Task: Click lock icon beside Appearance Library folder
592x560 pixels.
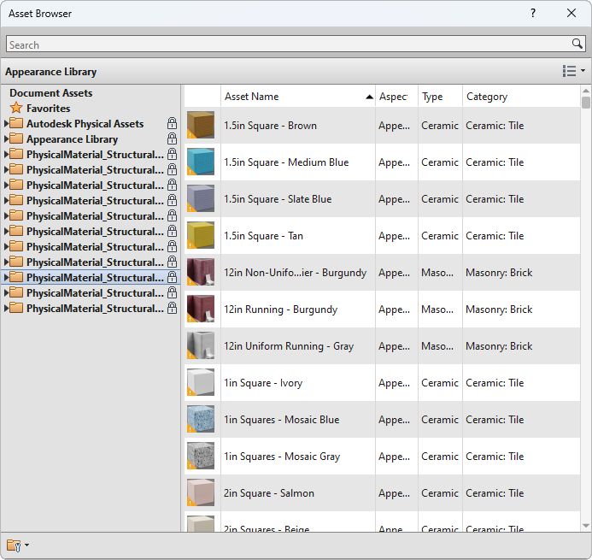Action: point(173,139)
